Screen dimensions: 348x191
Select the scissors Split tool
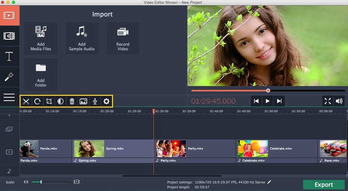26,101
